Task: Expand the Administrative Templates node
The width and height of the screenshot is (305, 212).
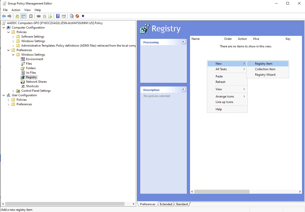Action: [13, 46]
